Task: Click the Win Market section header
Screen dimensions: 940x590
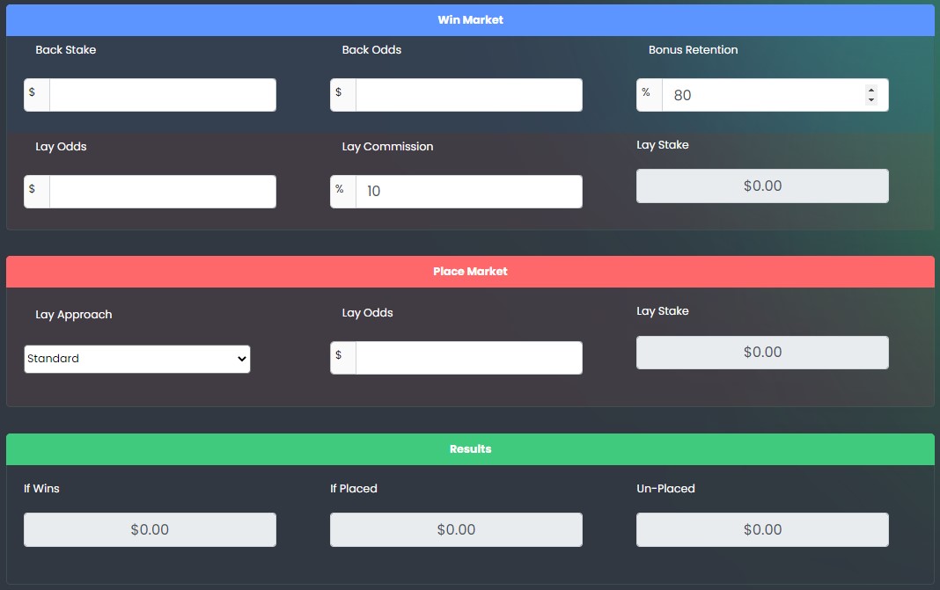Action: tap(471, 19)
